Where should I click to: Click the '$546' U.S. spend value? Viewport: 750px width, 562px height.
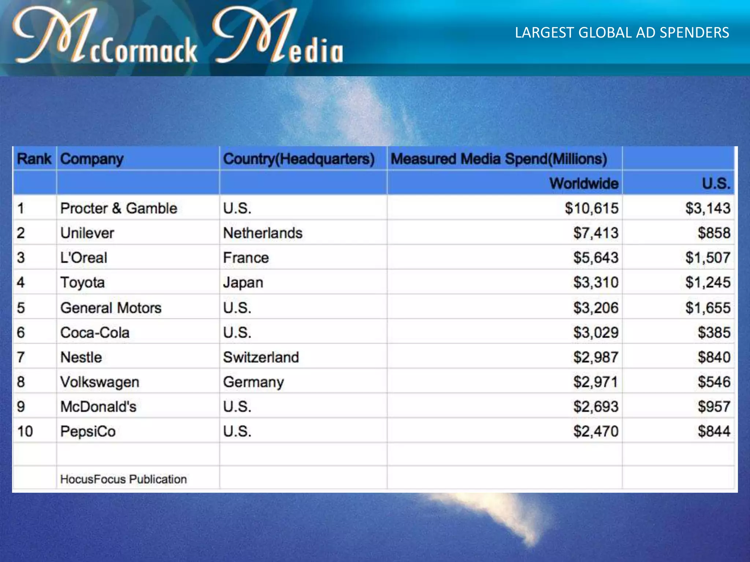click(x=714, y=382)
